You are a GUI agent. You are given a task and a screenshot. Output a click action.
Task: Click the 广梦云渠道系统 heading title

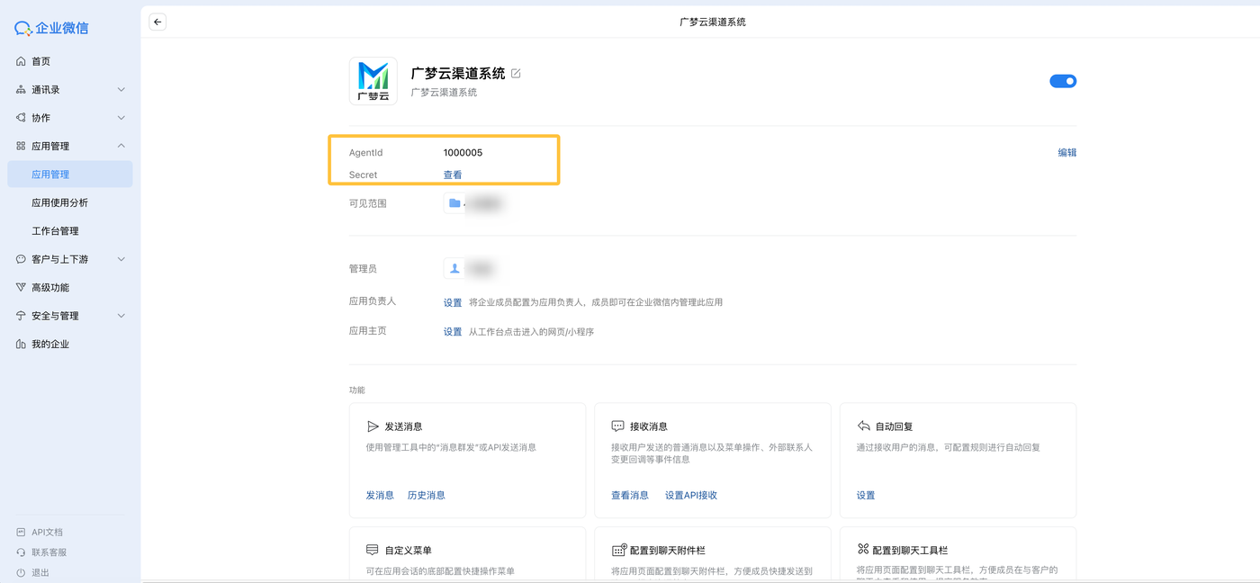click(458, 74)
